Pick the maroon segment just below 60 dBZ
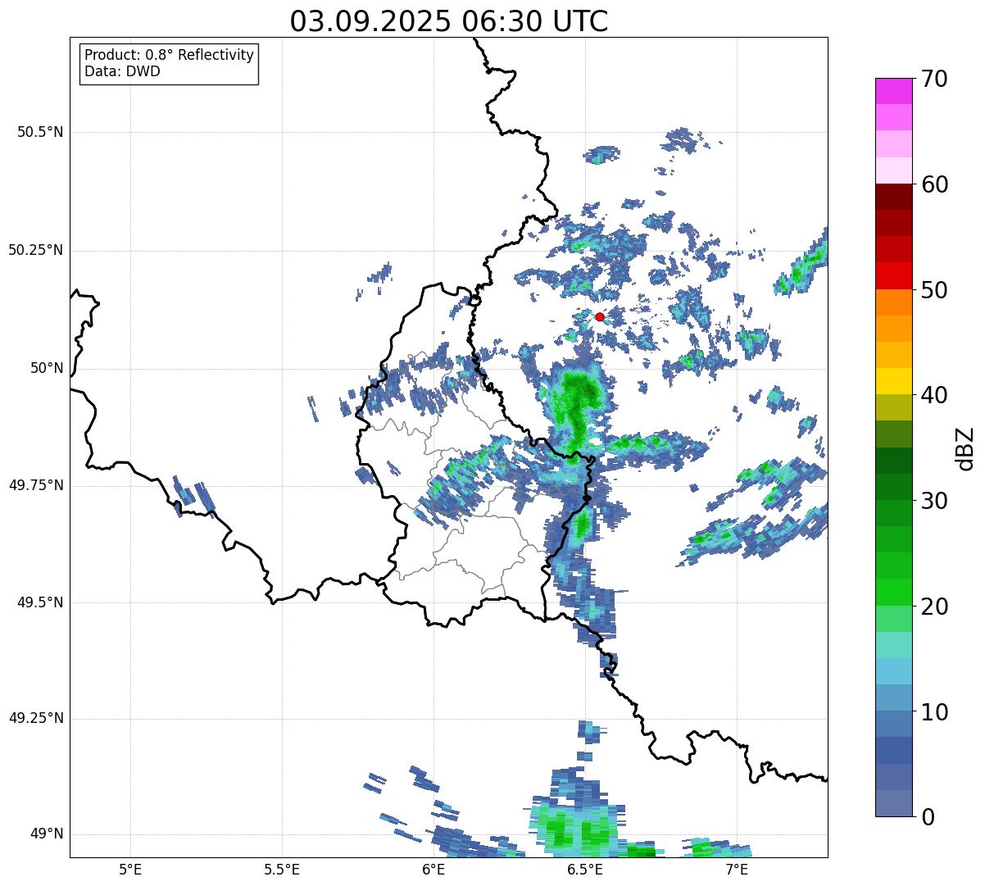The height and width of the screenshot is (886, 985). [894, 197]
